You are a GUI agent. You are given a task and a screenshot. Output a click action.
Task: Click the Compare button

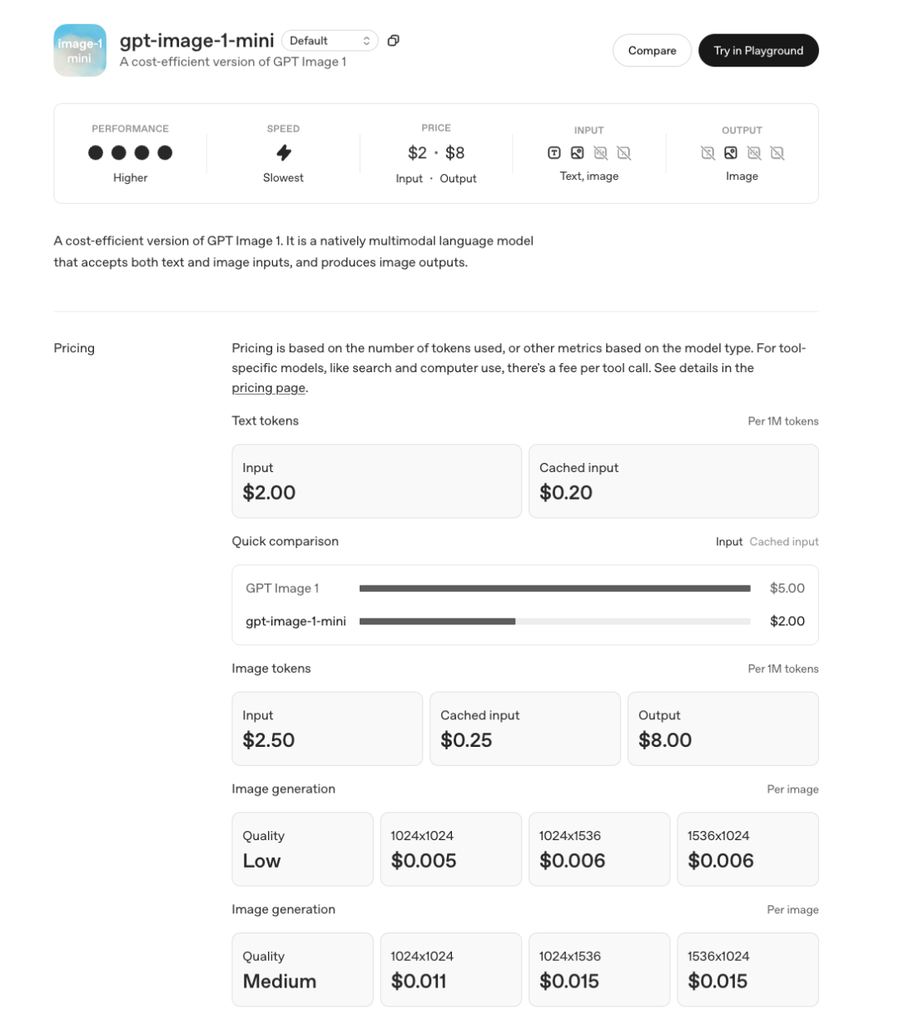coord(652,51)
